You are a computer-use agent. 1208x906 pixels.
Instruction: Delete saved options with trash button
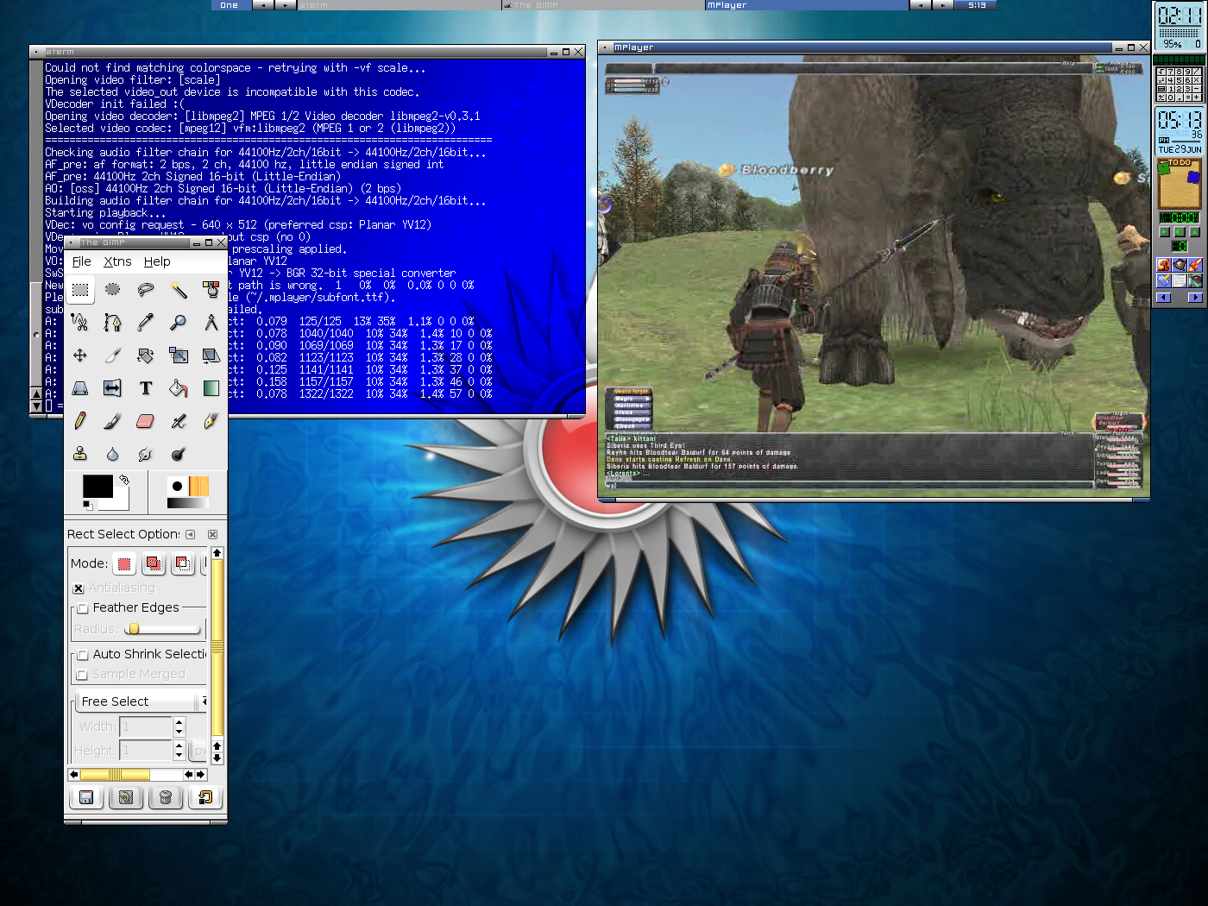click(x=166, y=797)
